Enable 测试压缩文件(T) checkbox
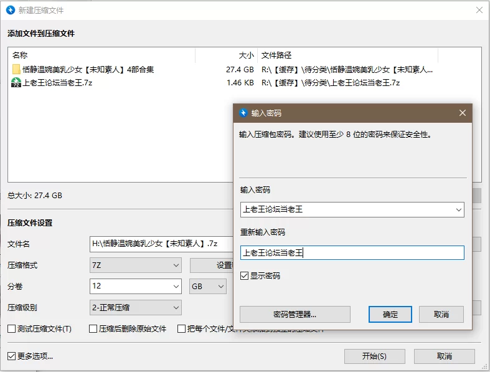 pyautogui.click(x=11, y=329)
